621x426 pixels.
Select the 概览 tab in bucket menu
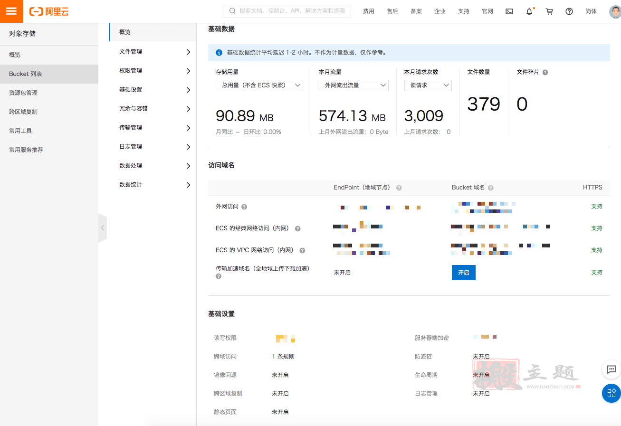[153, 32]
